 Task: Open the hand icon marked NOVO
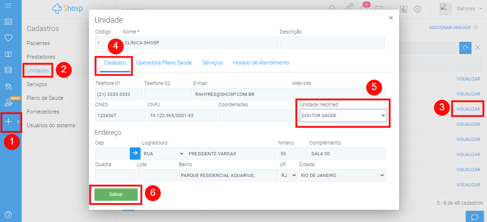click(8, 103)
